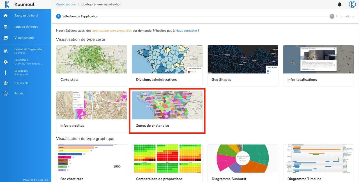The height and width of the screenshot is (182, 359).
Task: Select step 2 Informations
Action: coord(342,16)
